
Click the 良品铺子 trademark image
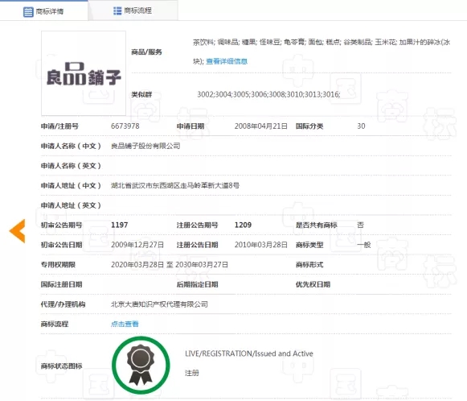tap(84, 73)
